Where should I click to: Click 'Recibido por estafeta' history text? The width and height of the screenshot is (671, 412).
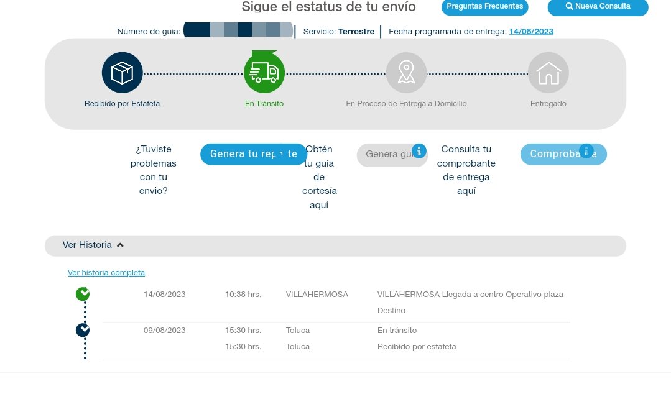coord(417,347)
